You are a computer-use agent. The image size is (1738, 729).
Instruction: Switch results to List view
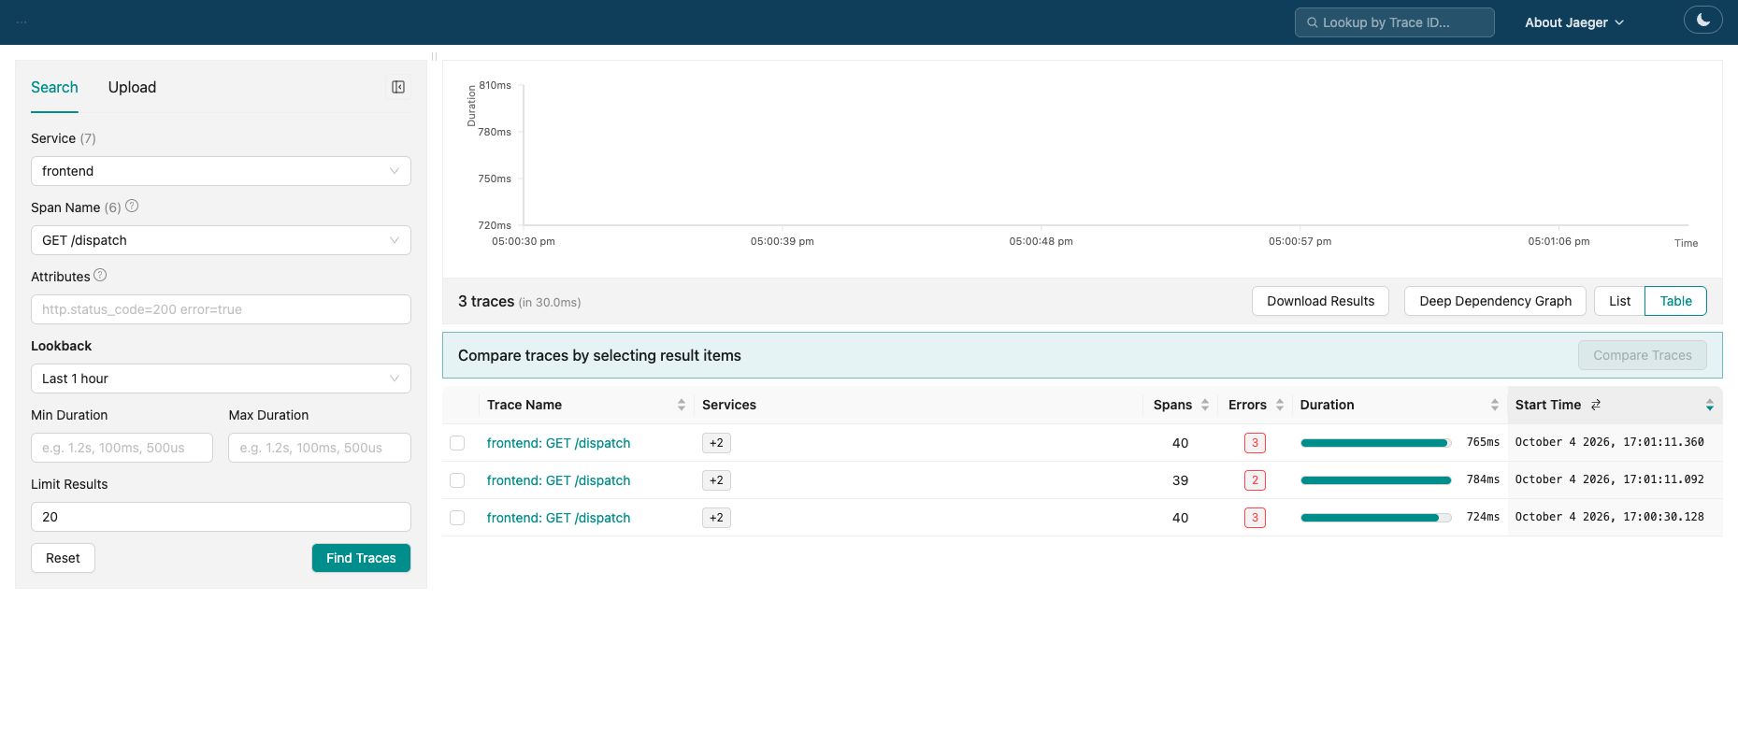click(x=1619, y=301)
